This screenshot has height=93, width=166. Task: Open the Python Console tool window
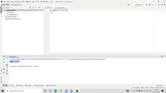(x=51, y=86)
